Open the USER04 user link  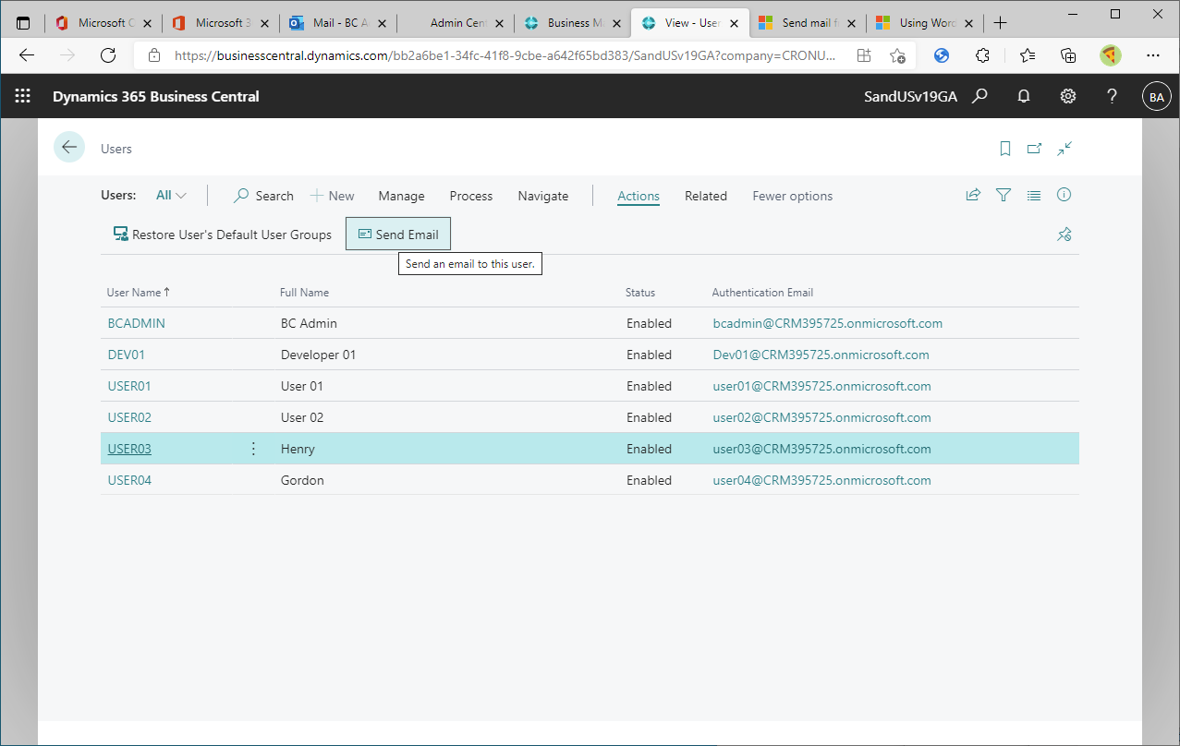tap(129, 480)
